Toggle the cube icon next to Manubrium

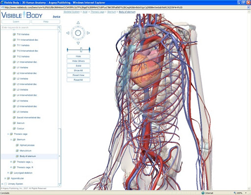click(x=17, y=150)
